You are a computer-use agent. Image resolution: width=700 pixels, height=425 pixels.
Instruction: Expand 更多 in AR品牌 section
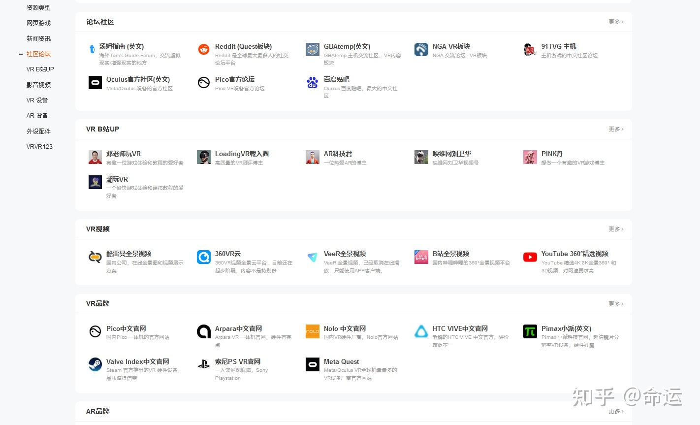coord(616,411)
